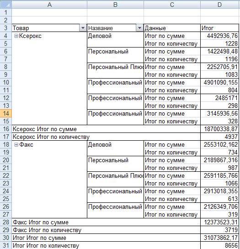The height and width of the screenshot is (249, 240).
Task: Select cell with value 1066
Action: [x=219, y=183]
